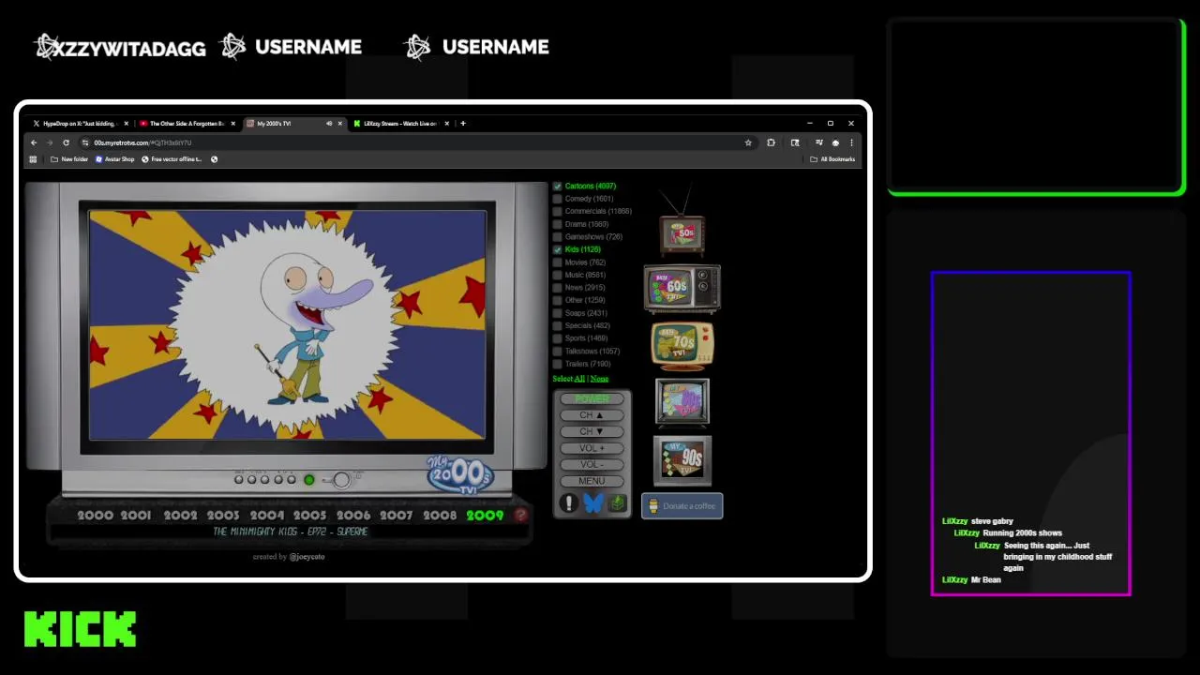Check the Movies category checkbox
The width and height of the screenshot is (1200, 675).
tap(557, 262)
